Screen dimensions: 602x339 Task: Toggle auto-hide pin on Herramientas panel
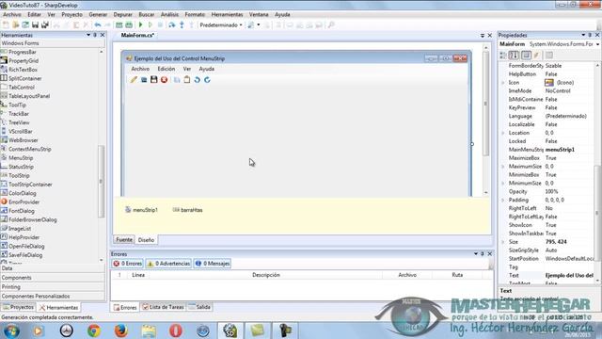[95, 35]
